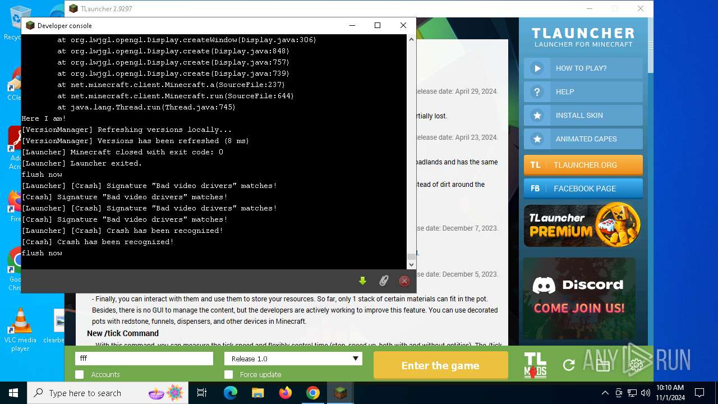Image resolution: width=718 pixels, height=404 pixels.
Task: Show hidden system tray icons
Action: [x=605, y=393]
